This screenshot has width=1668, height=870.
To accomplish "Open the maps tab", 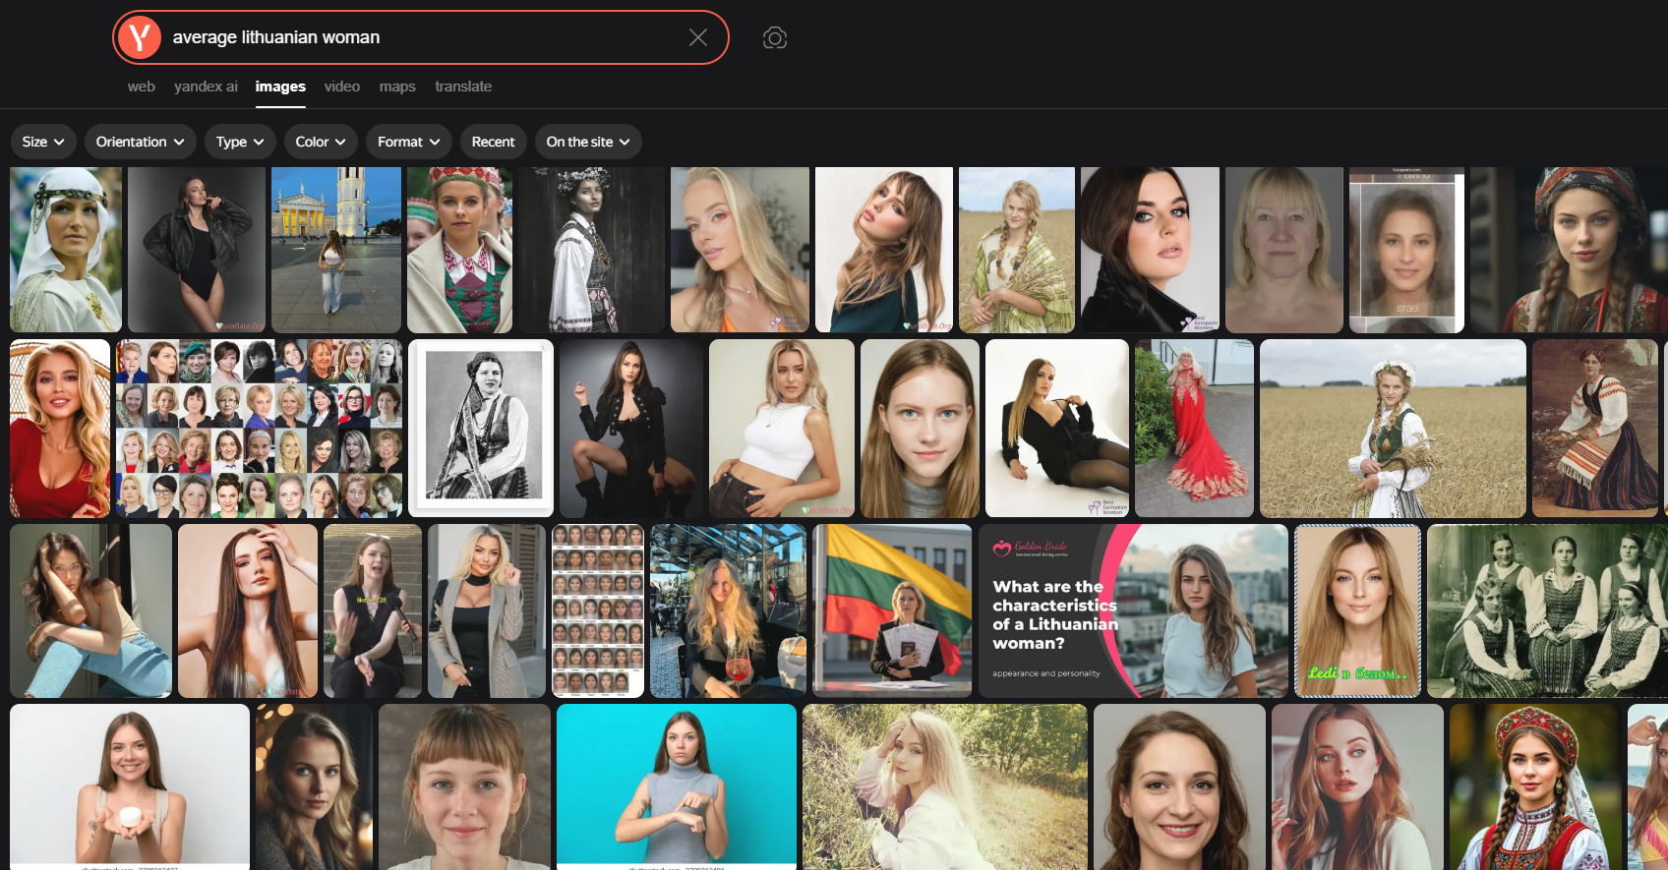I will [x=397, y=87].
